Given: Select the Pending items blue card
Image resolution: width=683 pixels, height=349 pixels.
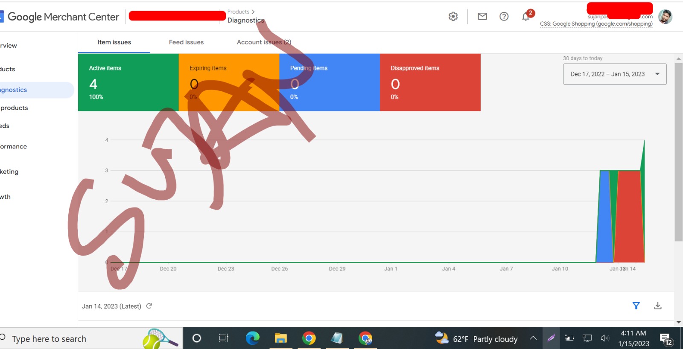Looking at the screenshot, I should click(x=330, y=82).
